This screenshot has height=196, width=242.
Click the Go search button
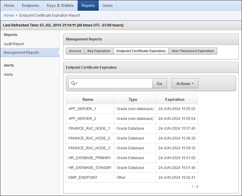(160, 84)
